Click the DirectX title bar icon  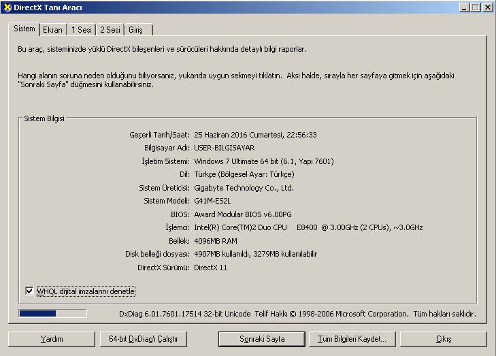coord(7,7)
